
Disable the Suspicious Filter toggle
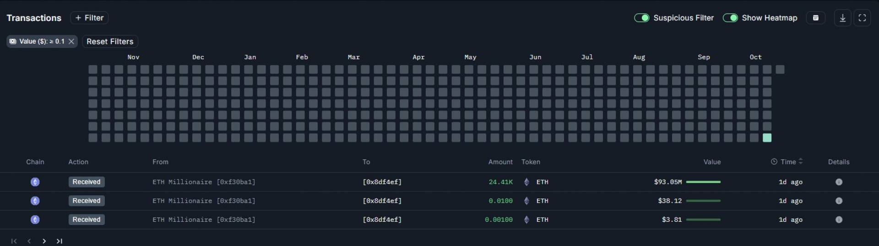click(x=641, y=18)
